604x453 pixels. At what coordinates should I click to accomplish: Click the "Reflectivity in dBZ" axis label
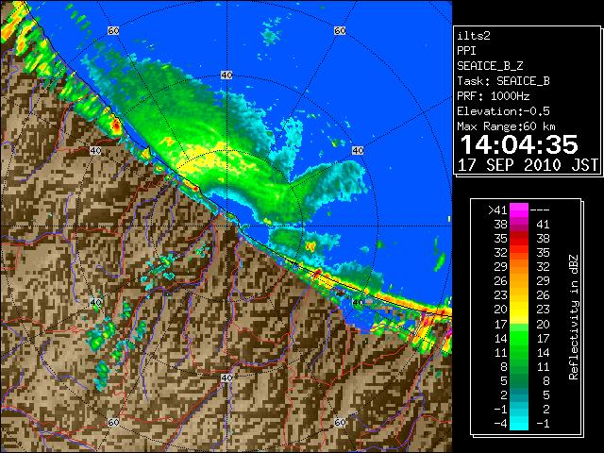click(574, 317)
